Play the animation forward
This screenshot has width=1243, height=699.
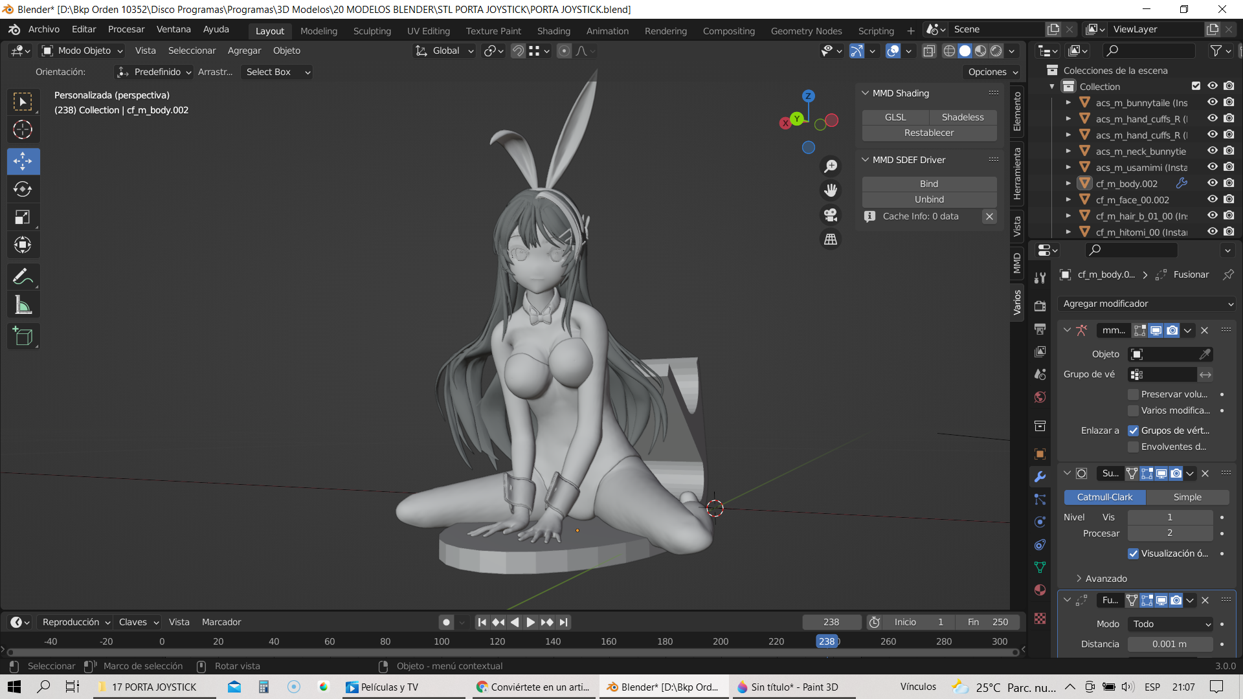pos(531,622)
